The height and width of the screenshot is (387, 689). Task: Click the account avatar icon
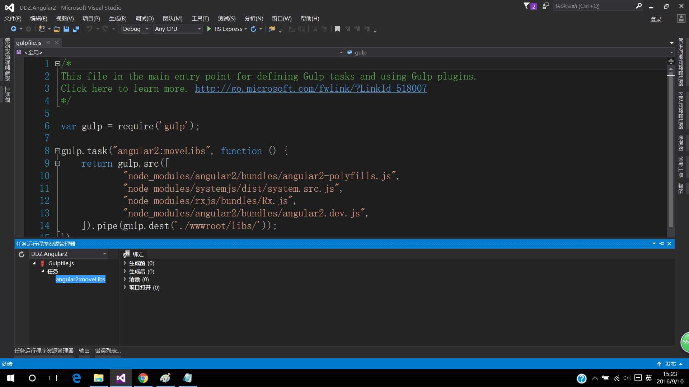coord(681,19)
